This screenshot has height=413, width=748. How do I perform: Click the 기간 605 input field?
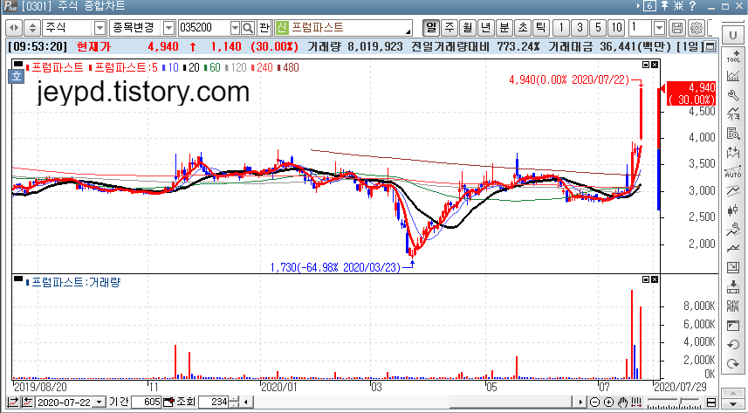[x=146, y=402]
